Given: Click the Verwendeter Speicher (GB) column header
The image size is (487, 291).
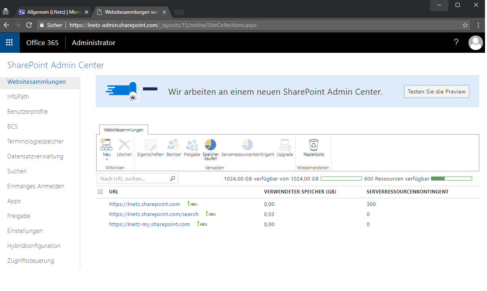Looking at the screenshot, I should pos(300,192).
